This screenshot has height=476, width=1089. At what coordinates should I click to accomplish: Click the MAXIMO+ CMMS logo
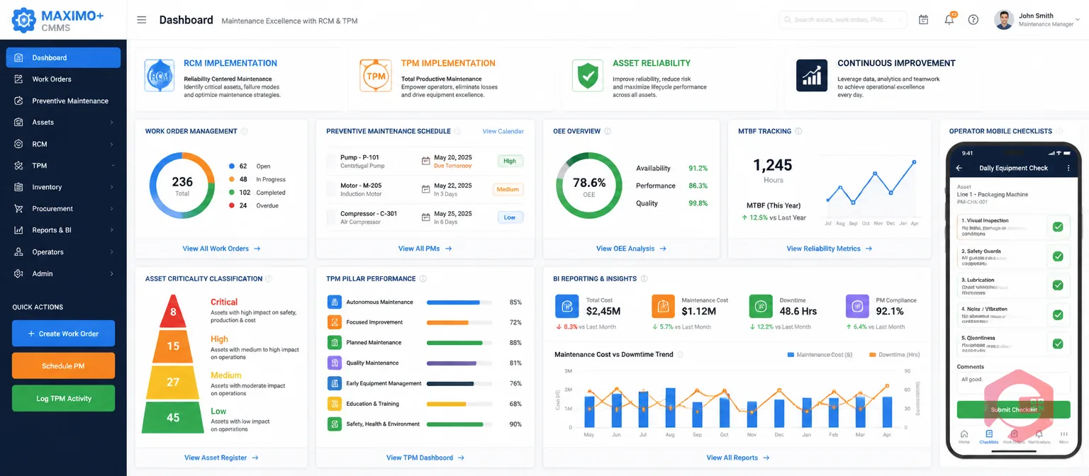[x=58, y=20]
